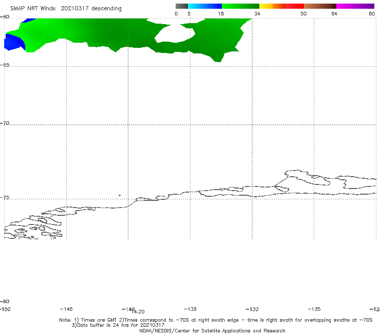
Task: Click the color scale label '50'
Action: pos(303,13)
